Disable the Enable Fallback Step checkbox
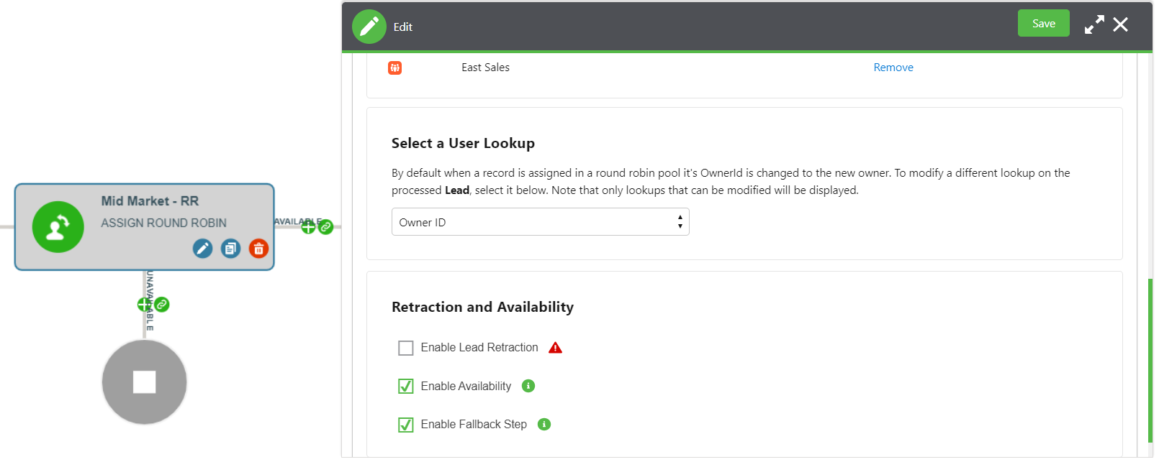Viewport: 1159px width, 462px height. (x=406, y=425)
